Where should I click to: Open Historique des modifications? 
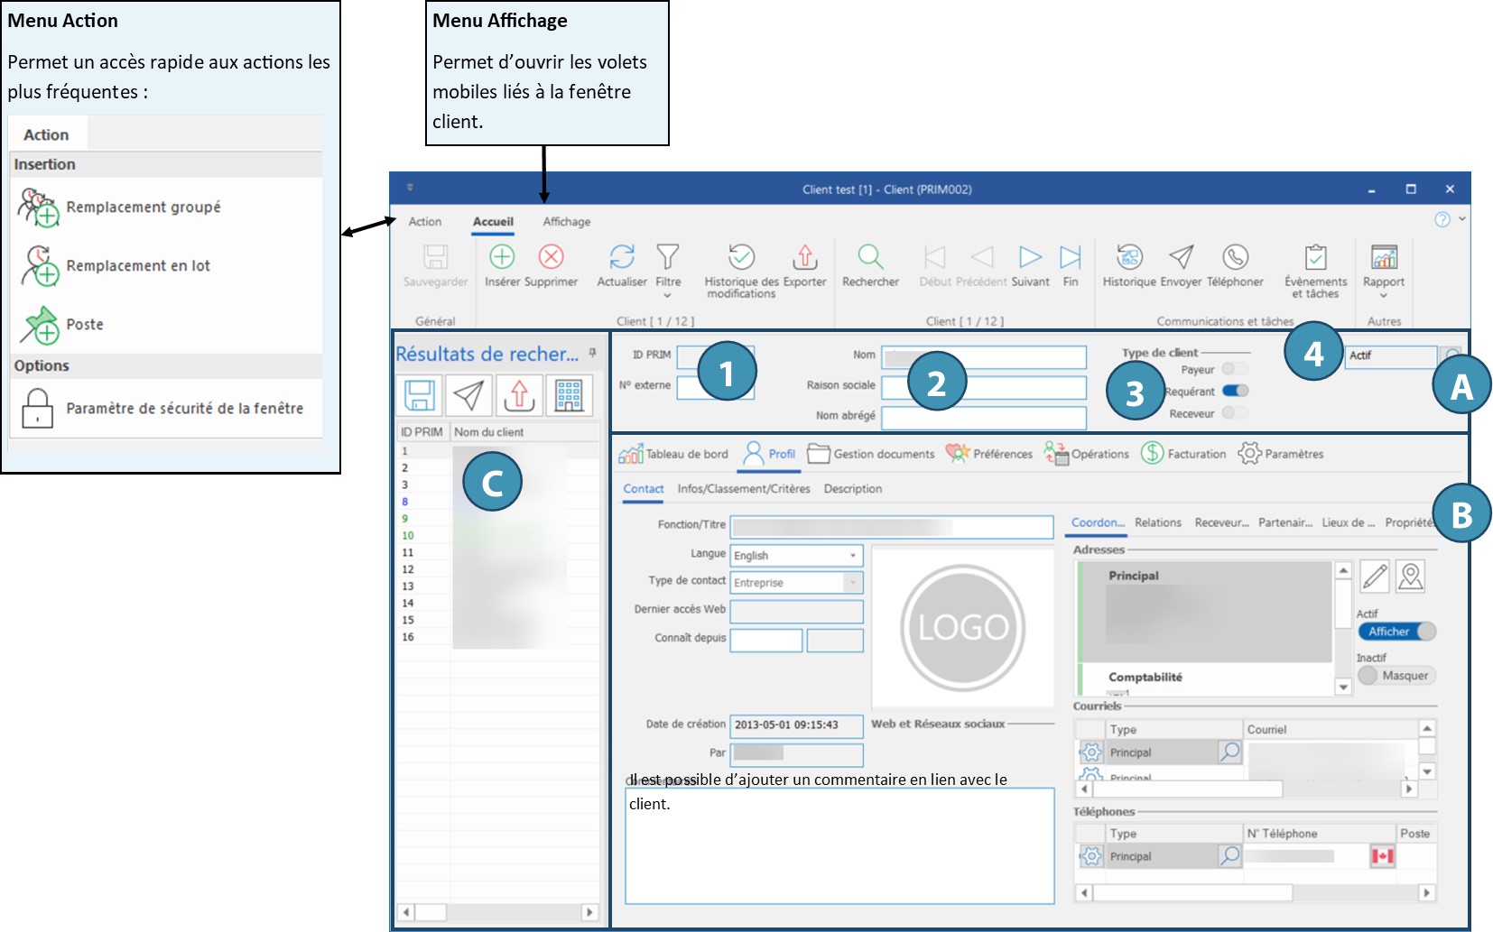(741, 257)
